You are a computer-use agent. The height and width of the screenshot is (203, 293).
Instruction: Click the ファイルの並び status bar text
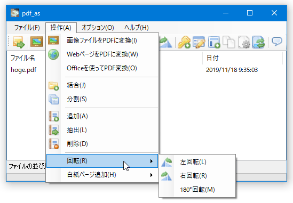point(27,166)
